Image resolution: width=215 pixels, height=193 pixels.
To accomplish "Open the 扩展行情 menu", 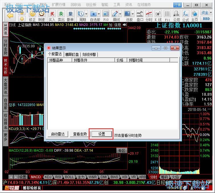I will [58, 5].
